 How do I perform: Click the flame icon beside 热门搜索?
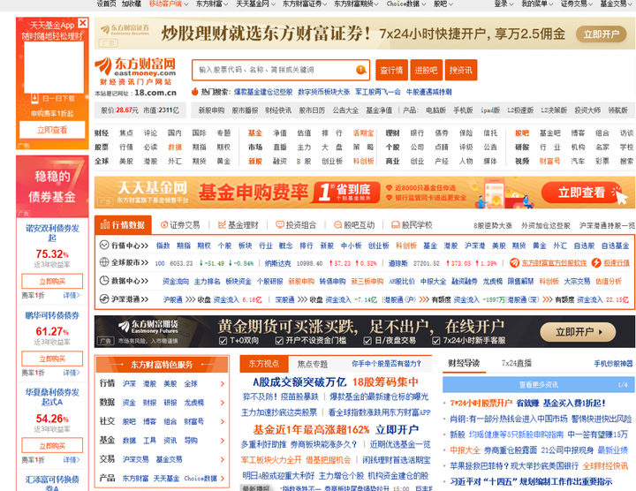(194, 92)
